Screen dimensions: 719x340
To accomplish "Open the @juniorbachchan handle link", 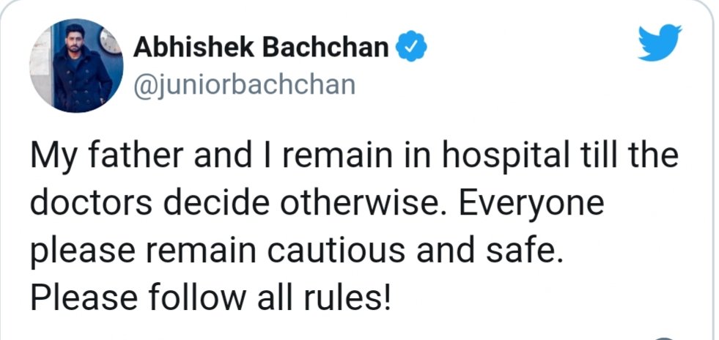I will point(244,85).
